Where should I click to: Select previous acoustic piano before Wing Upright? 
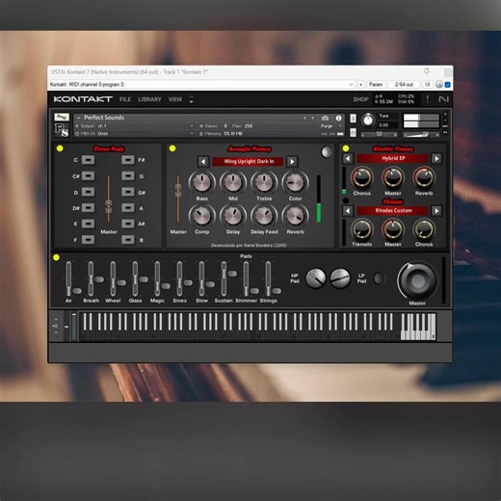(x=203, y=162)
